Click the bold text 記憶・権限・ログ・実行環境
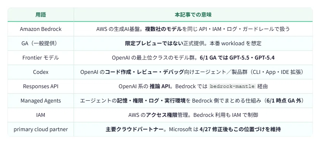Image resolution: width=320 pixels, height=144 pixels. pyautogui.click(x=151, y=101)
